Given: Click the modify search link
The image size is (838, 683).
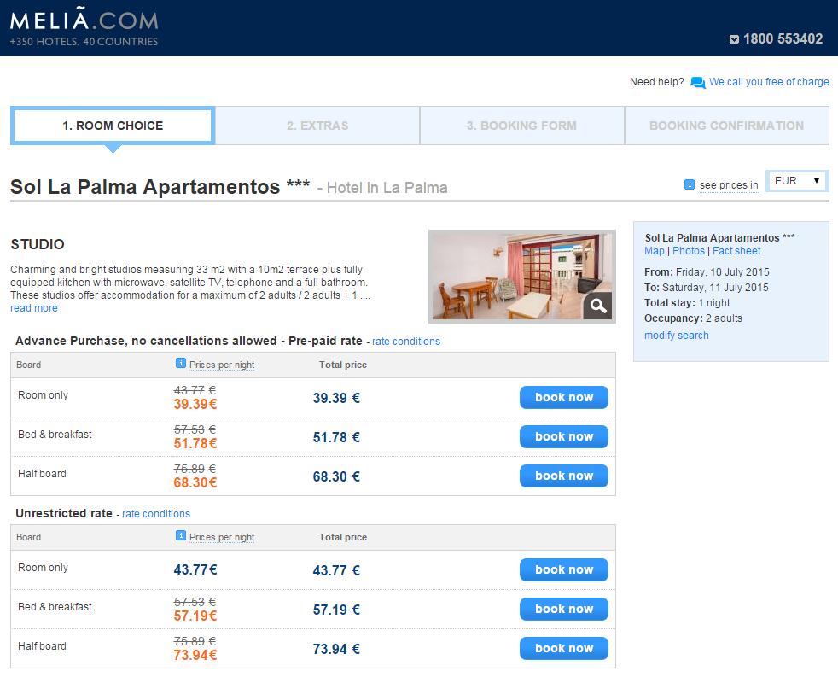Looking at the screenshot, I should [x=677, y=336].
